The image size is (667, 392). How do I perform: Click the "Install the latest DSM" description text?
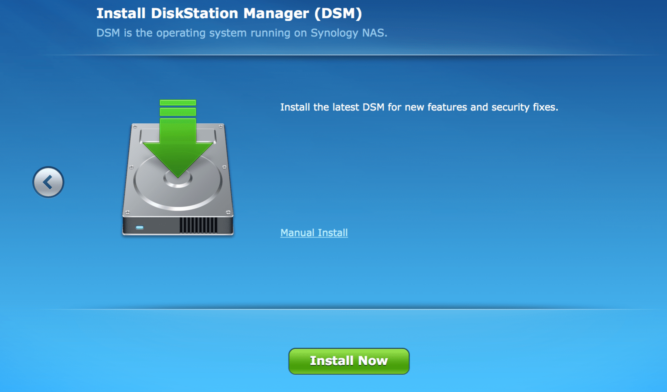(x=419, y=107)
